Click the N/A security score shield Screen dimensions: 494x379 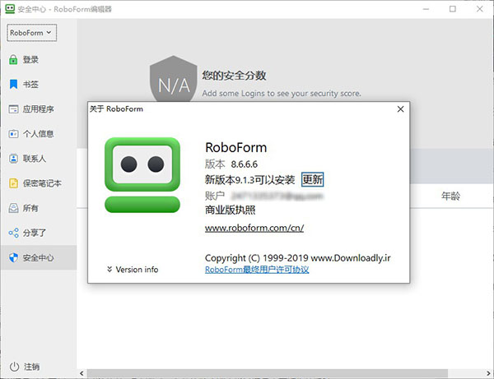(174, 81)
